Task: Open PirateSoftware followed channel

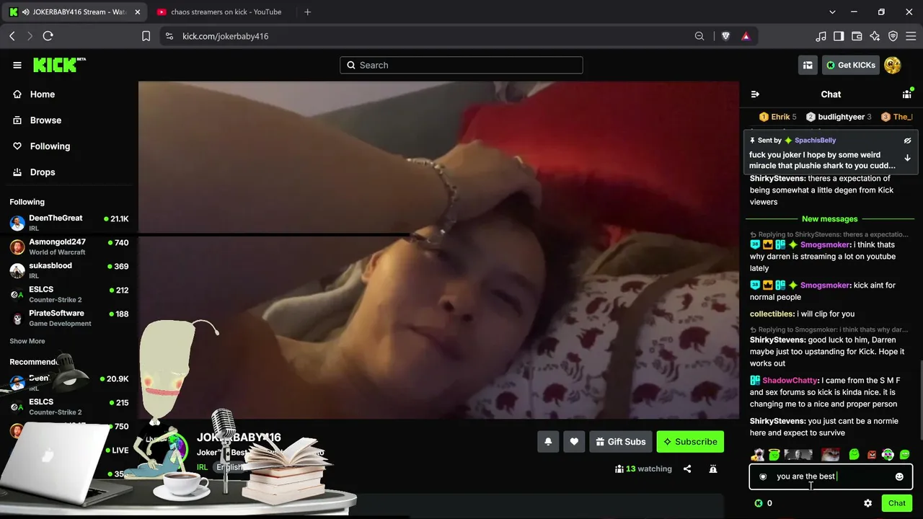Action: 69,318
